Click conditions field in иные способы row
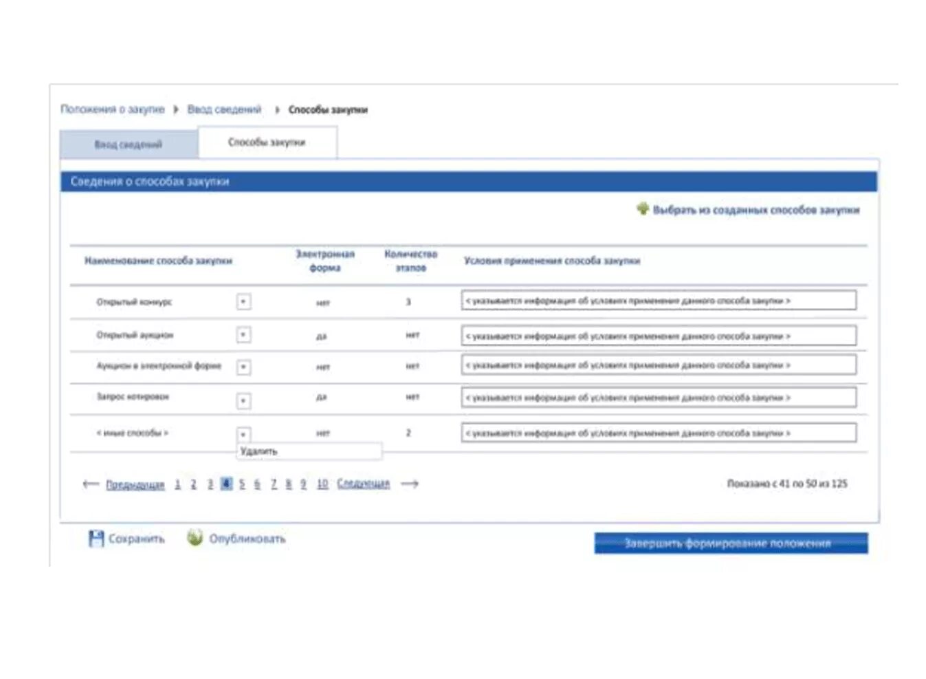Viewport: 926px width, 679px height. [659, 433]
